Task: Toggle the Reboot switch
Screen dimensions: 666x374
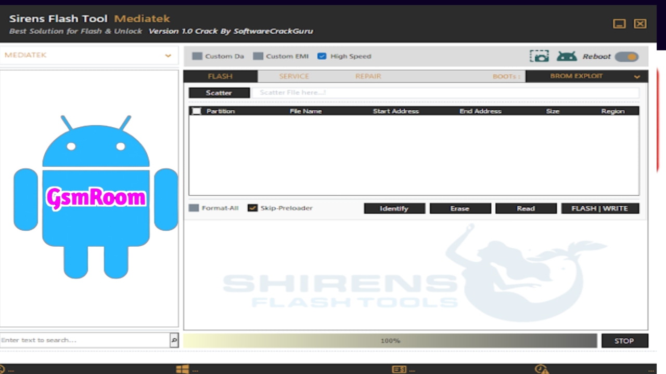Action: coord(626,57)
